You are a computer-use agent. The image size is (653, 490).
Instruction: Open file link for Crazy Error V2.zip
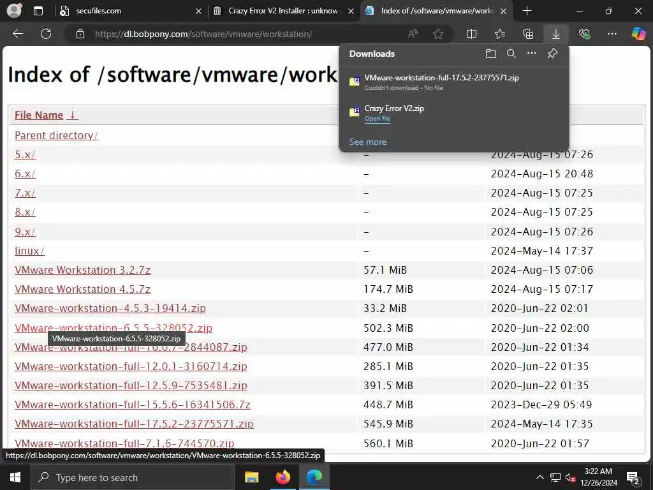378,119
